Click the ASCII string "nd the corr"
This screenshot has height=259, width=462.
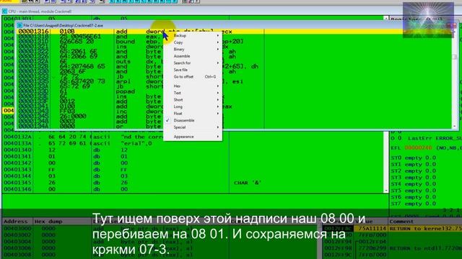[x=142, y=137]
